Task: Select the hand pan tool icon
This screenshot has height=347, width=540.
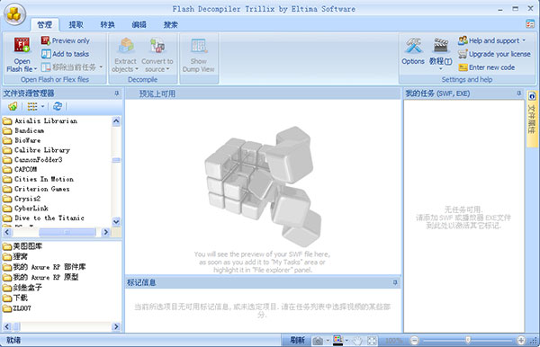Action: pos(358,341)
